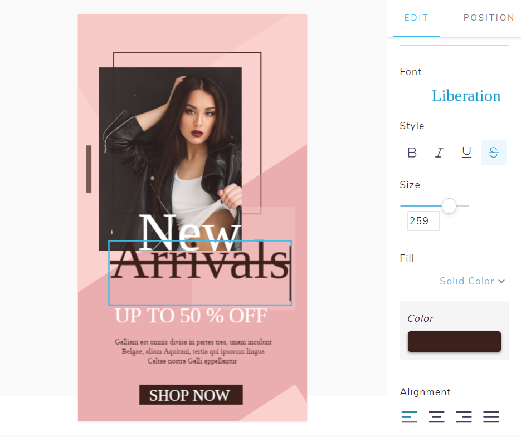
Task: Select the UP TO 50 % OFF text
Action: [x=191, y=315]
